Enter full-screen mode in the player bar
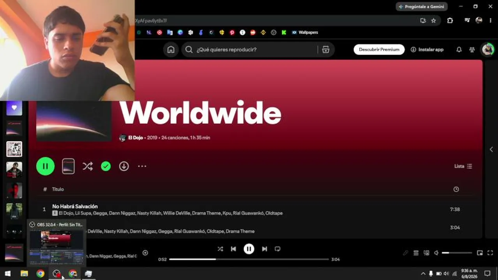The image size is (498, 280). (x=490, y=253)
